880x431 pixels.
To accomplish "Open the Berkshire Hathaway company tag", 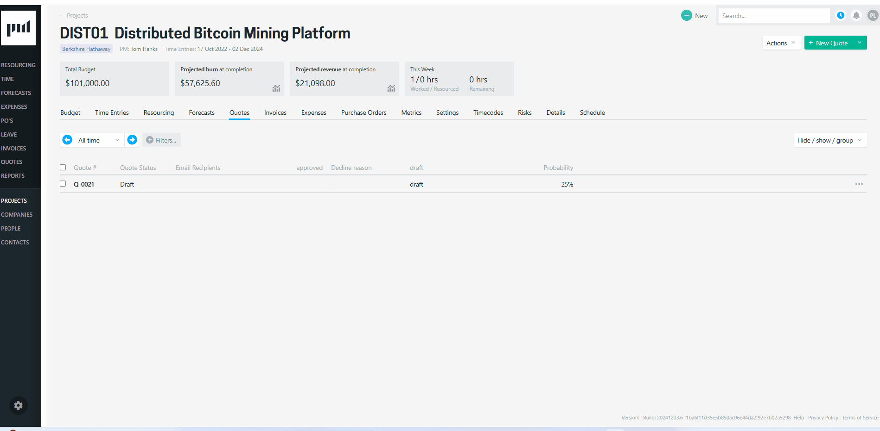I will pos(86,49).
